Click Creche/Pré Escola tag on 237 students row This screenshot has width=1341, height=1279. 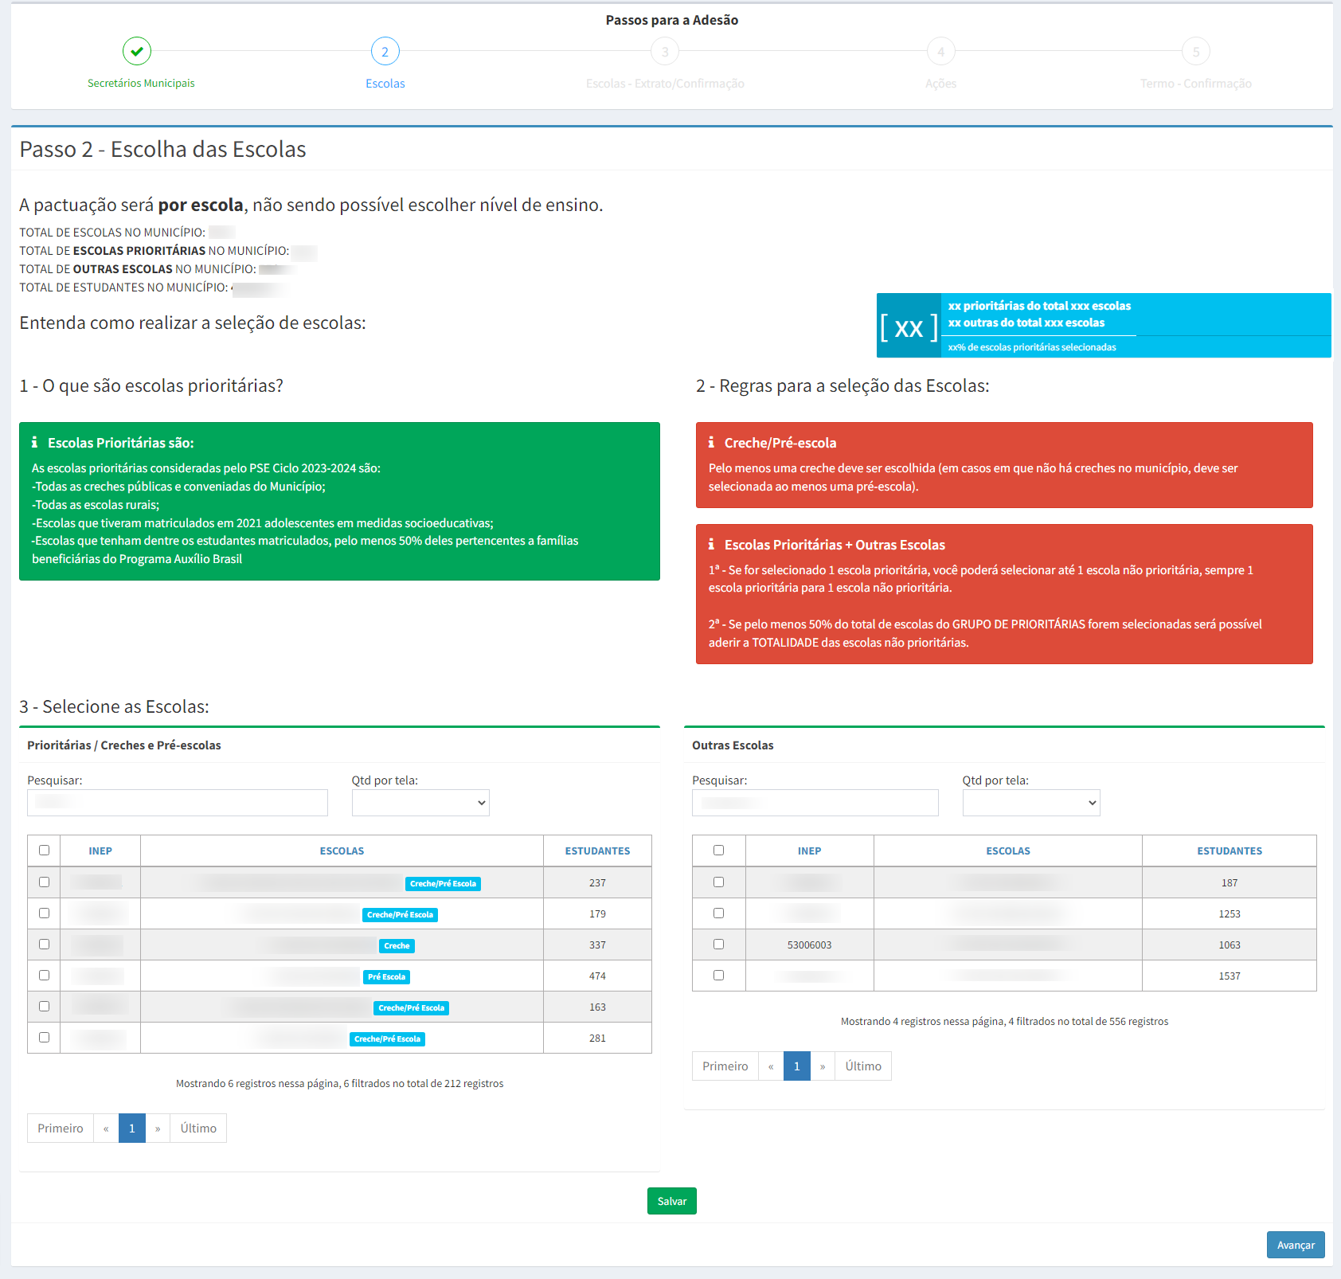[x=443, y=883]
